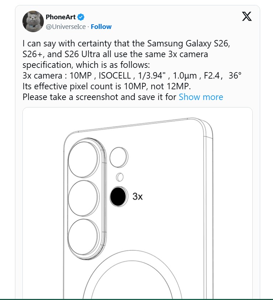
Task: Open the PhoneArt cat profile avatar
Action: click(33, 21)
